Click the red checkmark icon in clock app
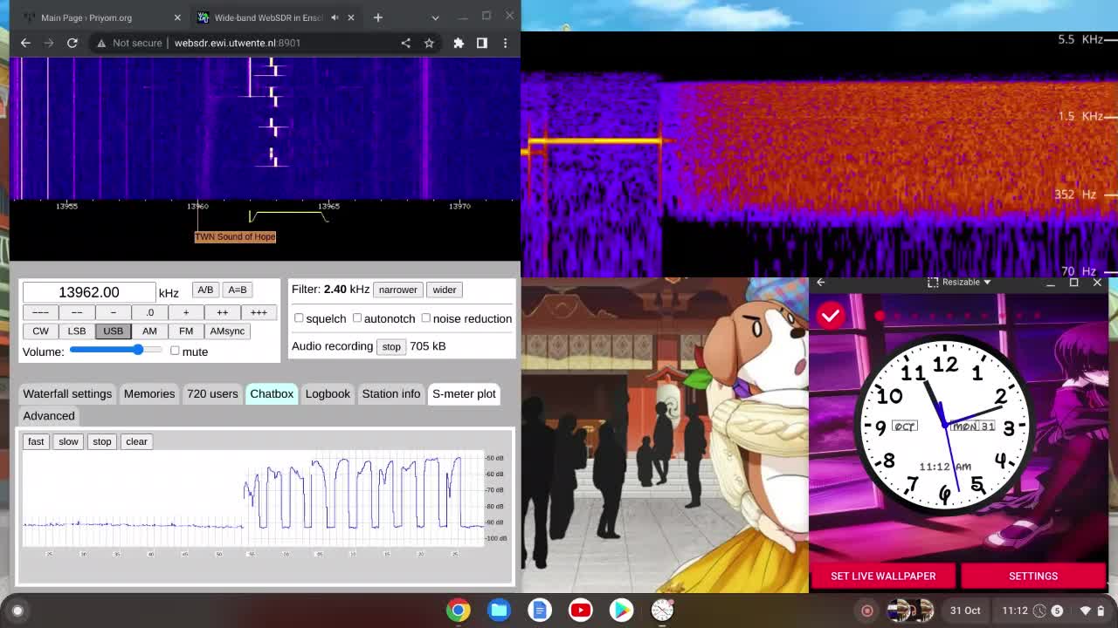The width and height of the screenshot is (1118, 628). coord(831,316)
